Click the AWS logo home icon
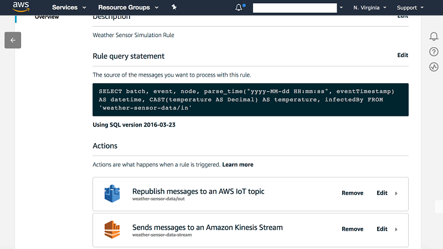The height and width of the screenshot is (249, 443). pyautogui.click(x=21, y=8)
